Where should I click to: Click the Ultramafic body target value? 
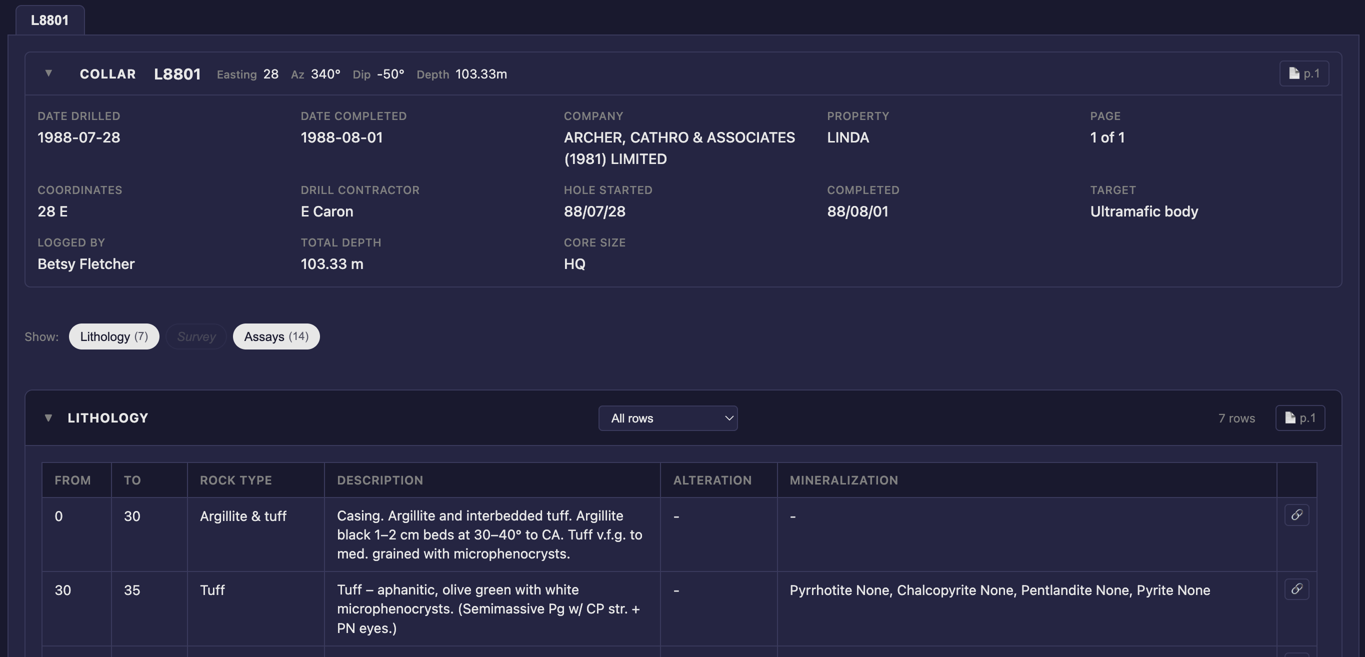[x=1143, y=211]
